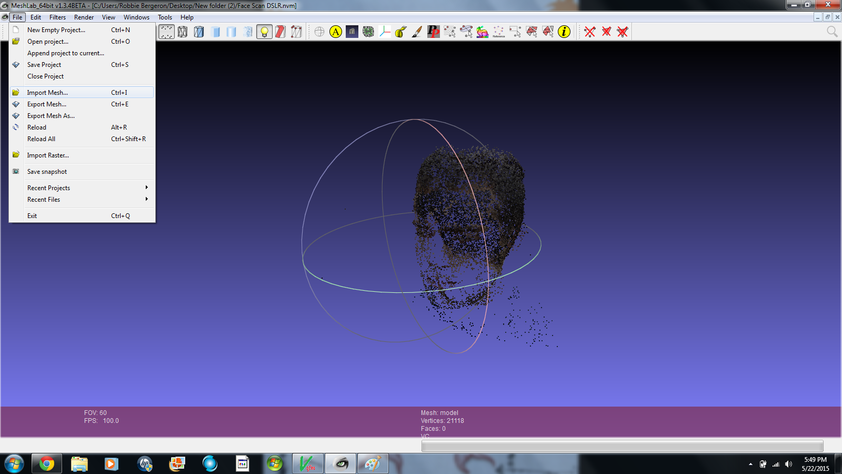
Task: Close the open File menu
Action: point(17,17)
